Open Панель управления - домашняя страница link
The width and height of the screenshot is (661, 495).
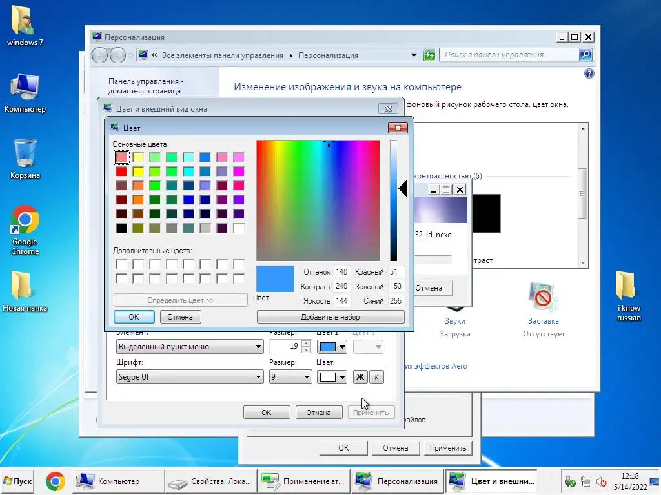(x=145, y=86)
